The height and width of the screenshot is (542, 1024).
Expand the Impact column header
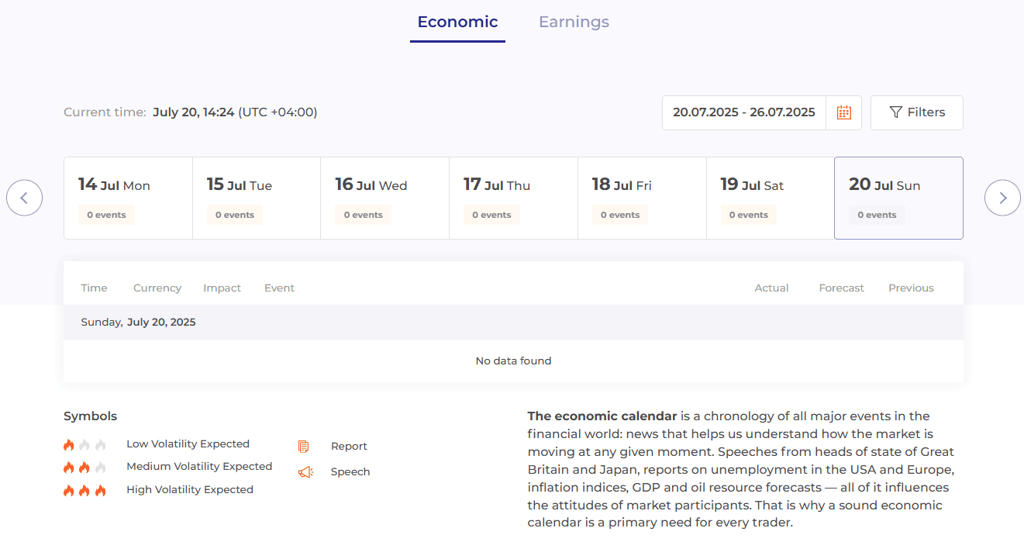click(x=222, y=288)
